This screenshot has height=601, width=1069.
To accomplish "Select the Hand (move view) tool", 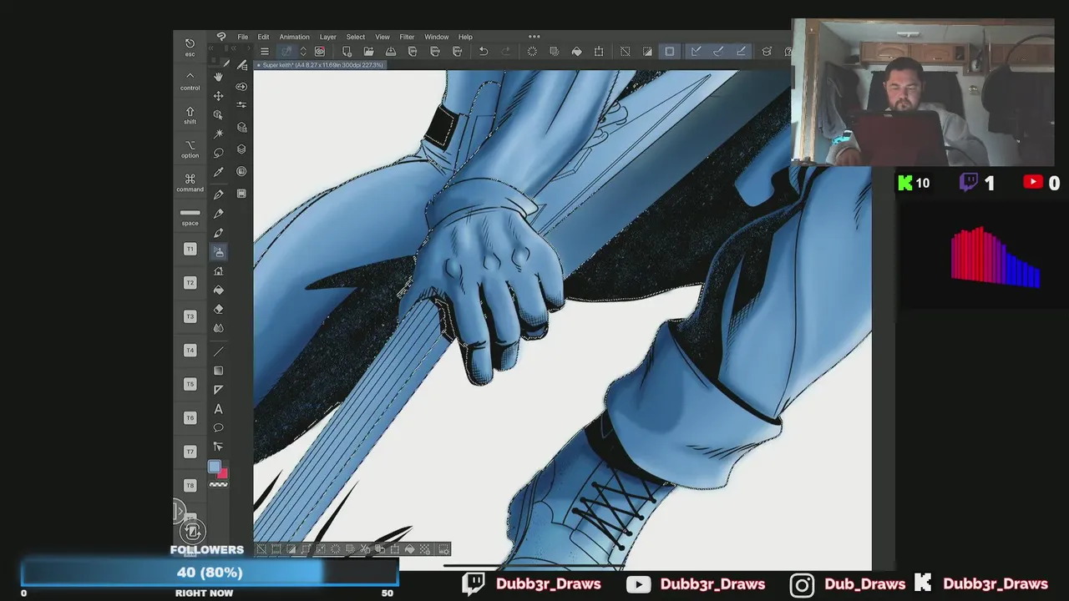I will click(x=218, y=77).
